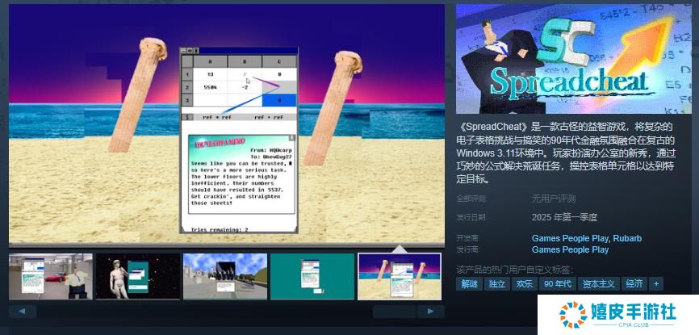
Task: View thumbnail showing row of businessmen
Action: 224,277
